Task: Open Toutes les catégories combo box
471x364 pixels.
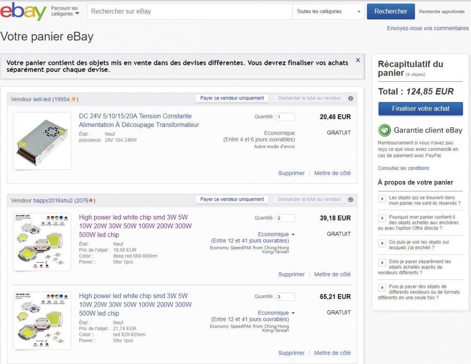Action: [328, 11]
